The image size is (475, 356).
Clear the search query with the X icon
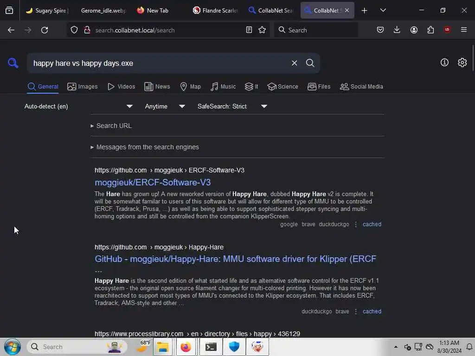tap(294, 63)
